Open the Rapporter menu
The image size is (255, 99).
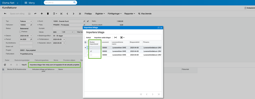click(x=130, y=14)
